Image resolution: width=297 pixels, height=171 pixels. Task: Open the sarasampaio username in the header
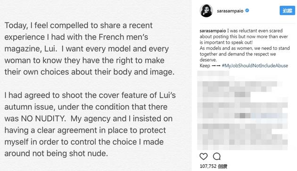230,11
